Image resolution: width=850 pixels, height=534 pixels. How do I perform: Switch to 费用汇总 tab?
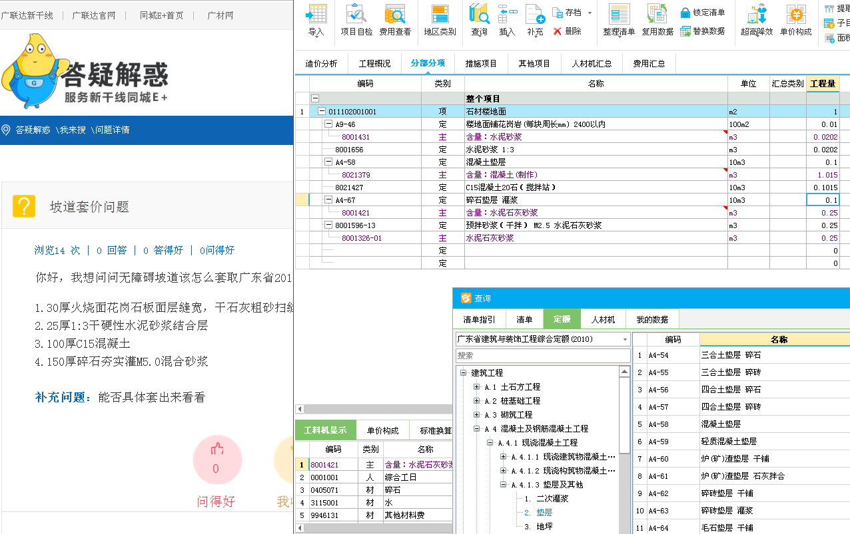click(x=649, y=64)
